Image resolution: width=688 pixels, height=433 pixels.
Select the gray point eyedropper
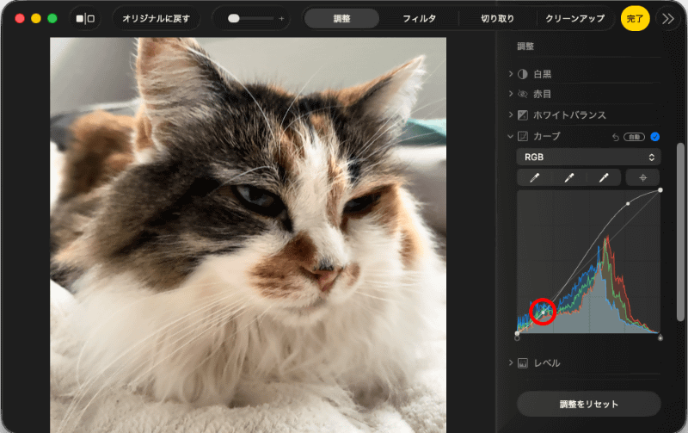point(569,178)
